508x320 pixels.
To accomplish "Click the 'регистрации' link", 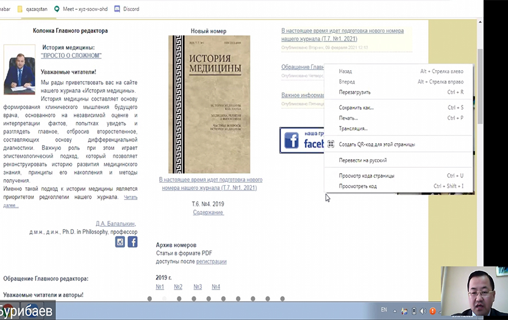I will click(211, 261).
